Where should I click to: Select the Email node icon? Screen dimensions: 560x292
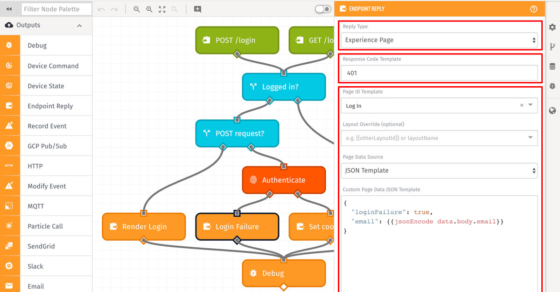[9, 285]
